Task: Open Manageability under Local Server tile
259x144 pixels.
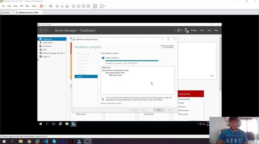Action: 184,99
